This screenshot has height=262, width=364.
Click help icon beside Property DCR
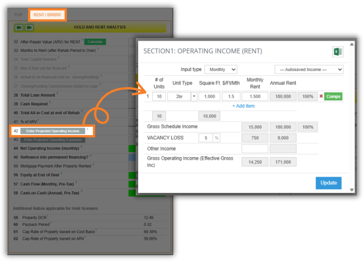(x=47, y=217)
